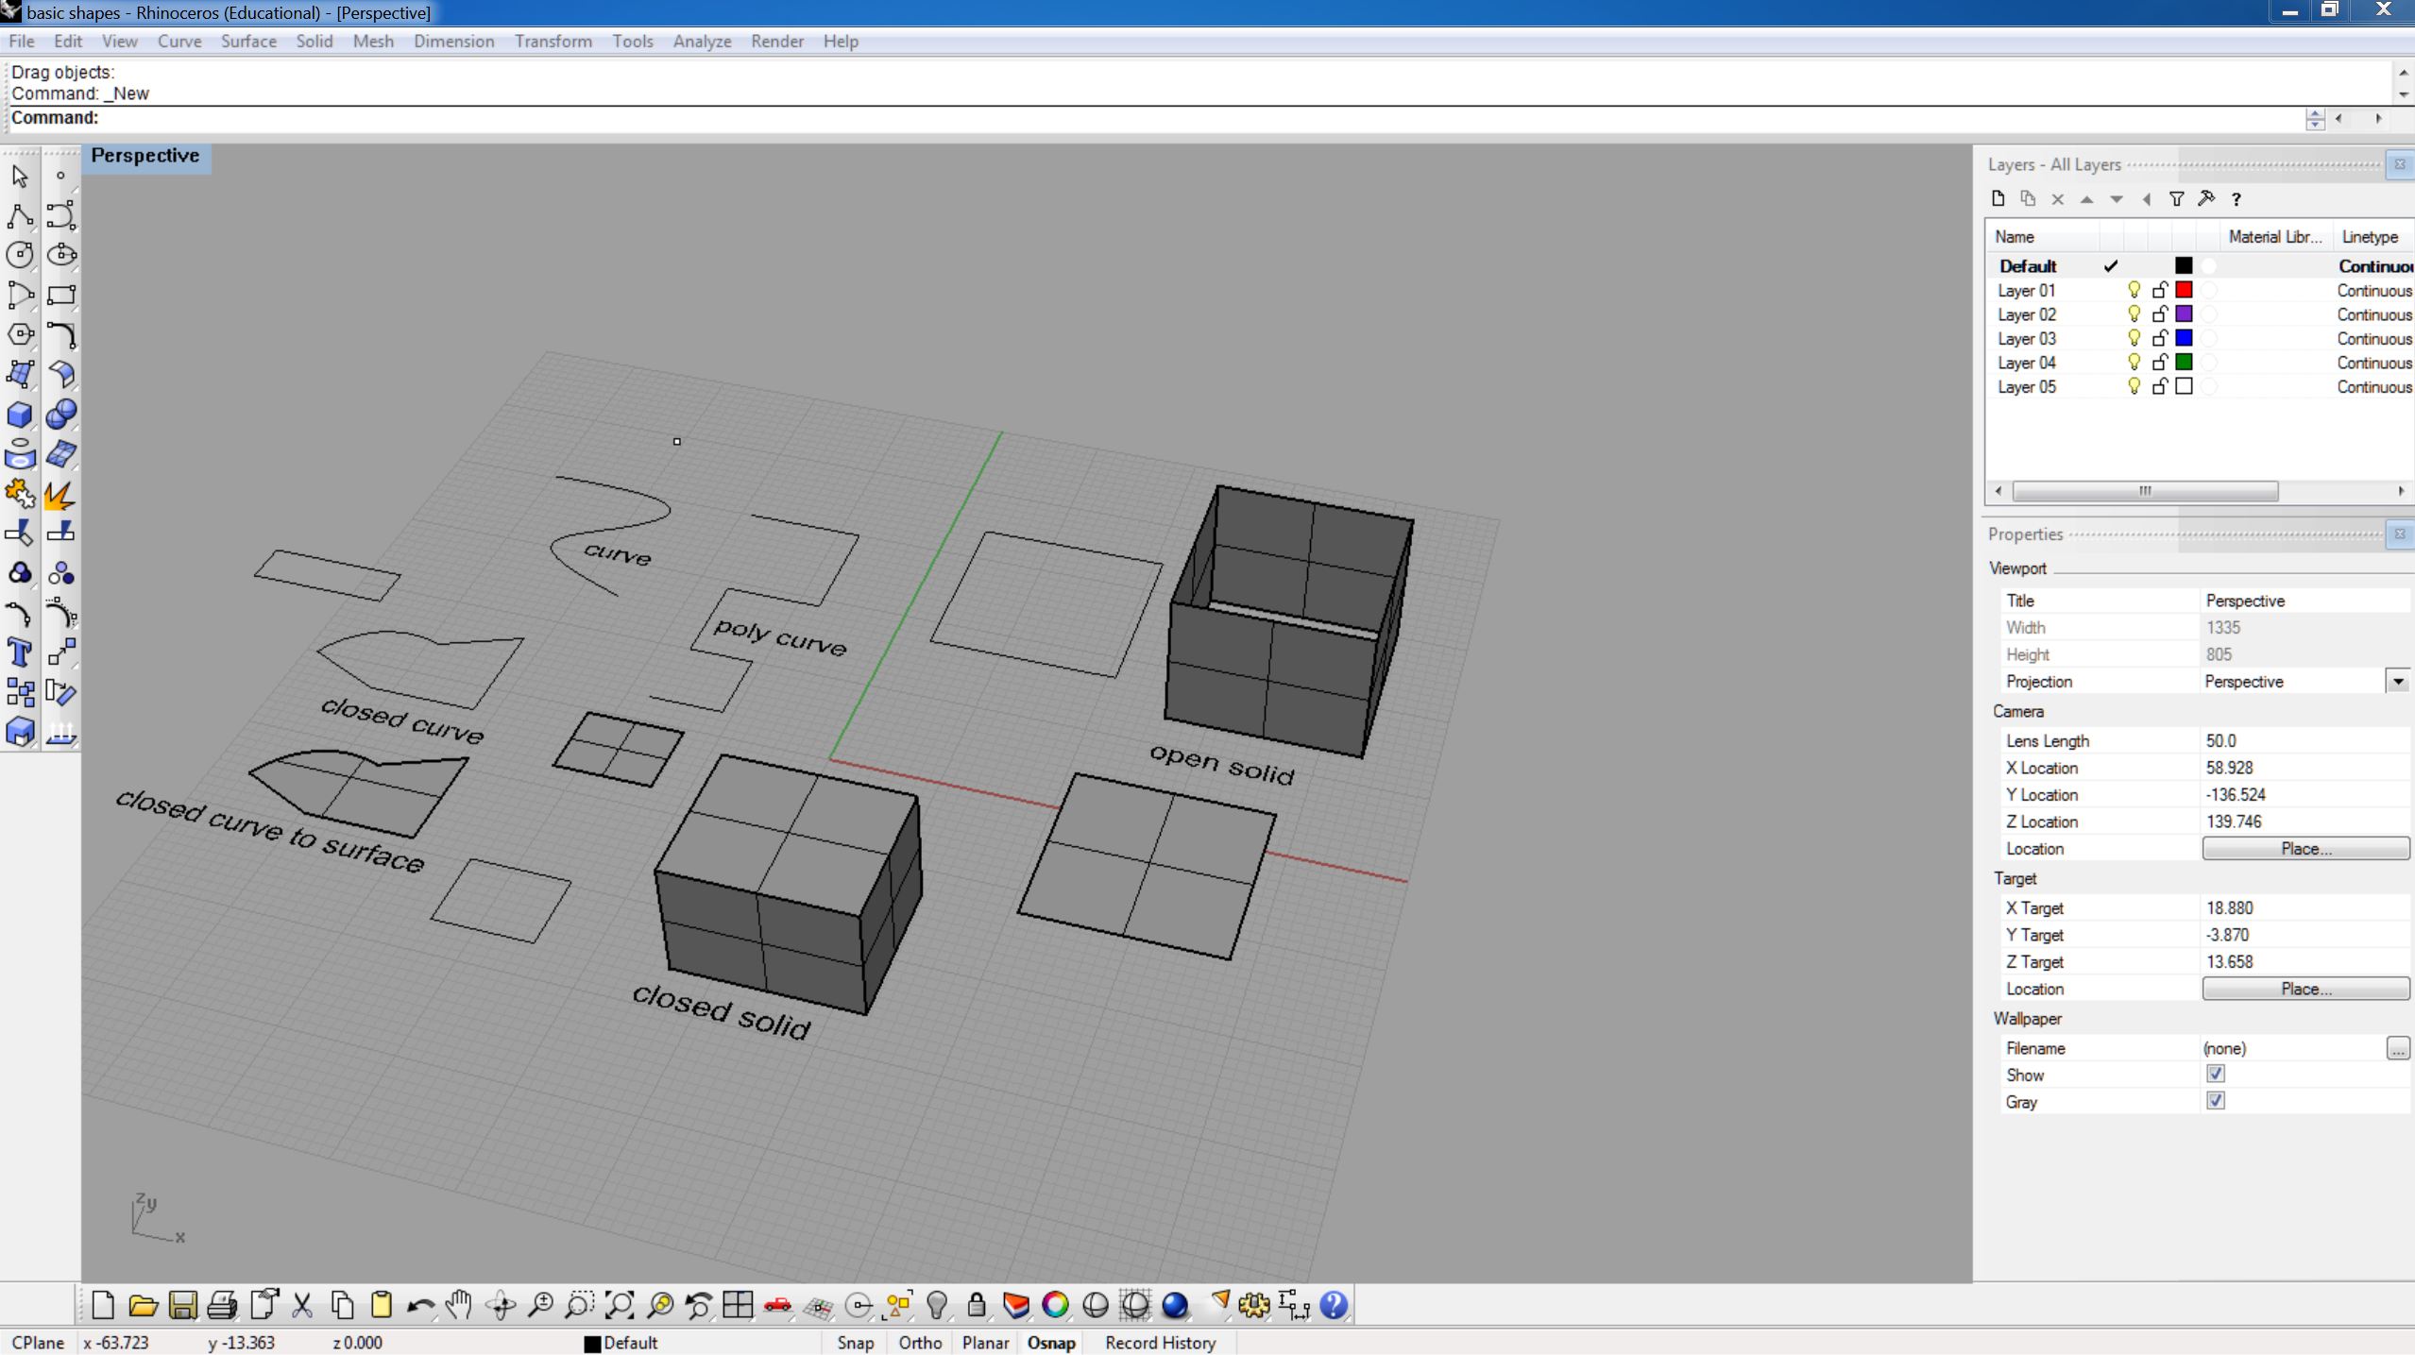Click the layer filter funnel icon

(x=2176, y=198)
